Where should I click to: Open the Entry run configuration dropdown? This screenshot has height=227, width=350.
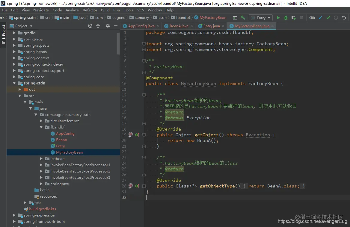[x=261, y=18]
